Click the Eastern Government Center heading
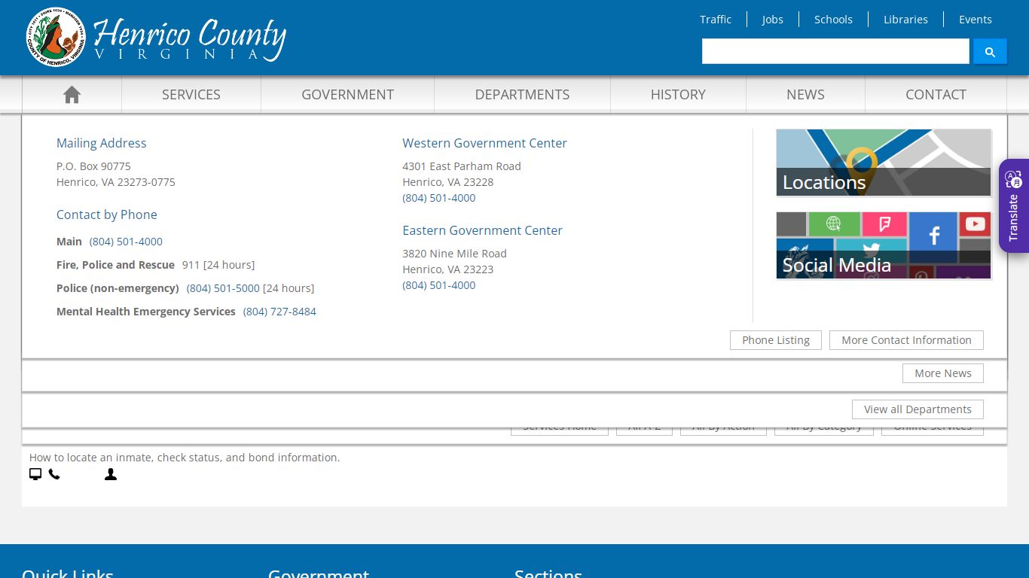This screenshot has width=1029, height=578. (x=482, y=230)
